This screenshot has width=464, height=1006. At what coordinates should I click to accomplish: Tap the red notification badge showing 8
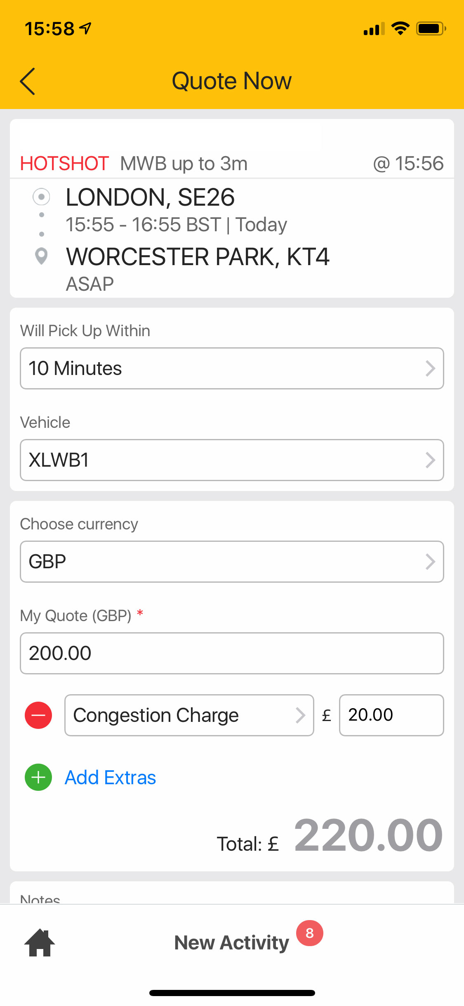(309, 933)
